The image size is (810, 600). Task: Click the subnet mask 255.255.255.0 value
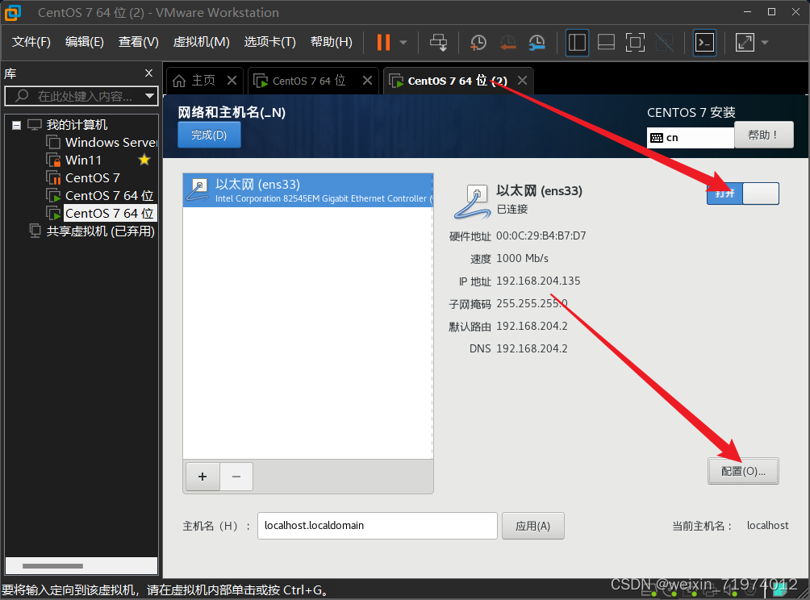pyautogui.click(x=532, y=303)
